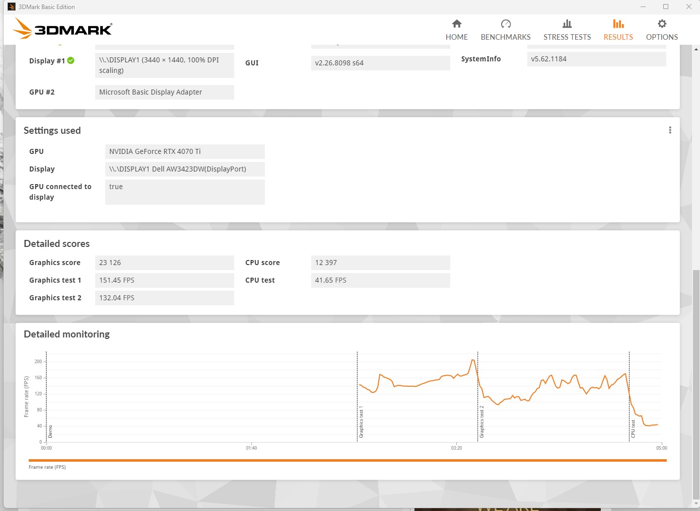
Task: Click the Display #1 resolution value field
Action: pos(164,65)
